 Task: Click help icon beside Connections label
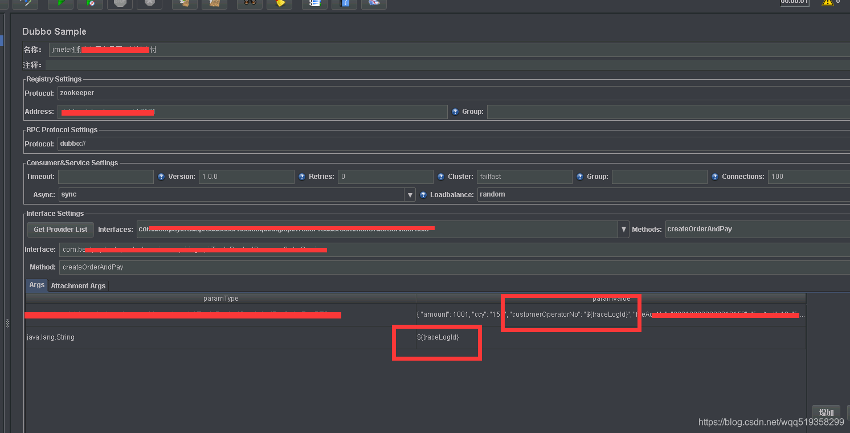pyautogui.click(x=715, y=177)
